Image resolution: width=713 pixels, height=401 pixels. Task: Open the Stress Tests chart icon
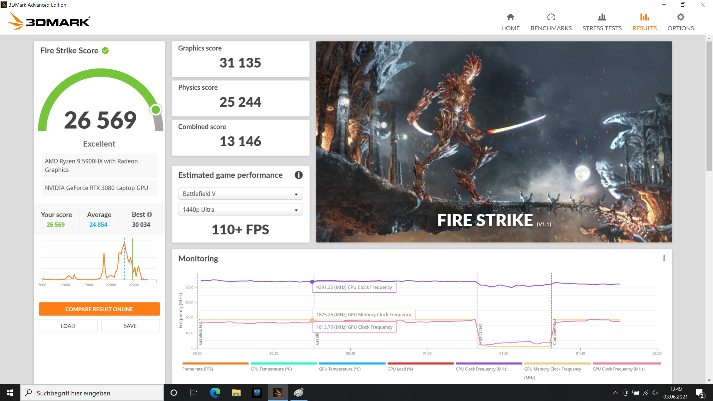click(x=602, y=17)
